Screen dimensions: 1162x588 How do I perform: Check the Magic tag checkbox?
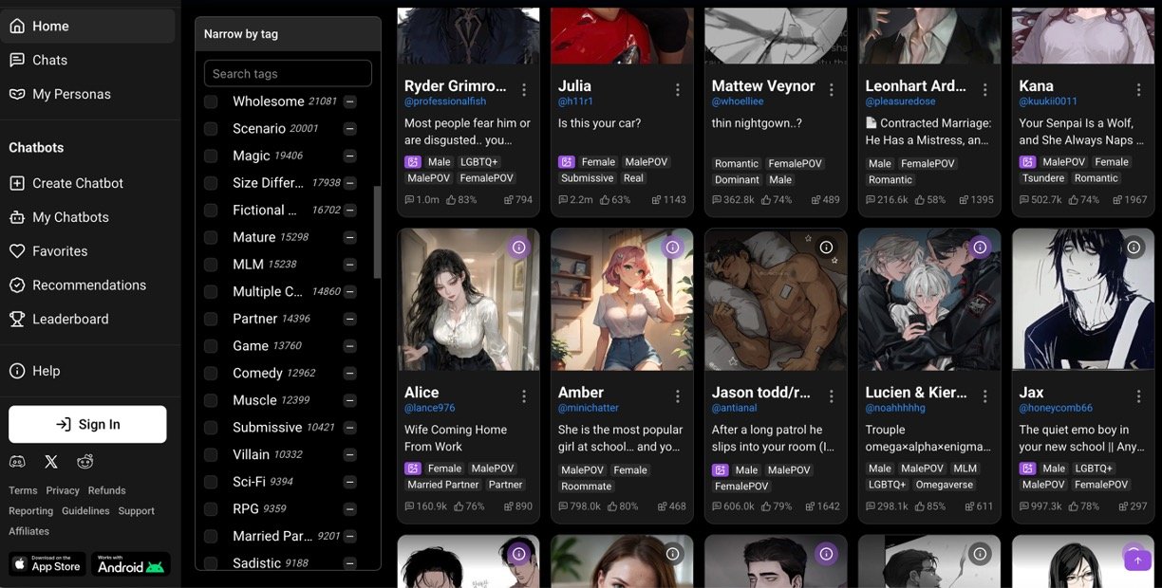tap(211, 156)
